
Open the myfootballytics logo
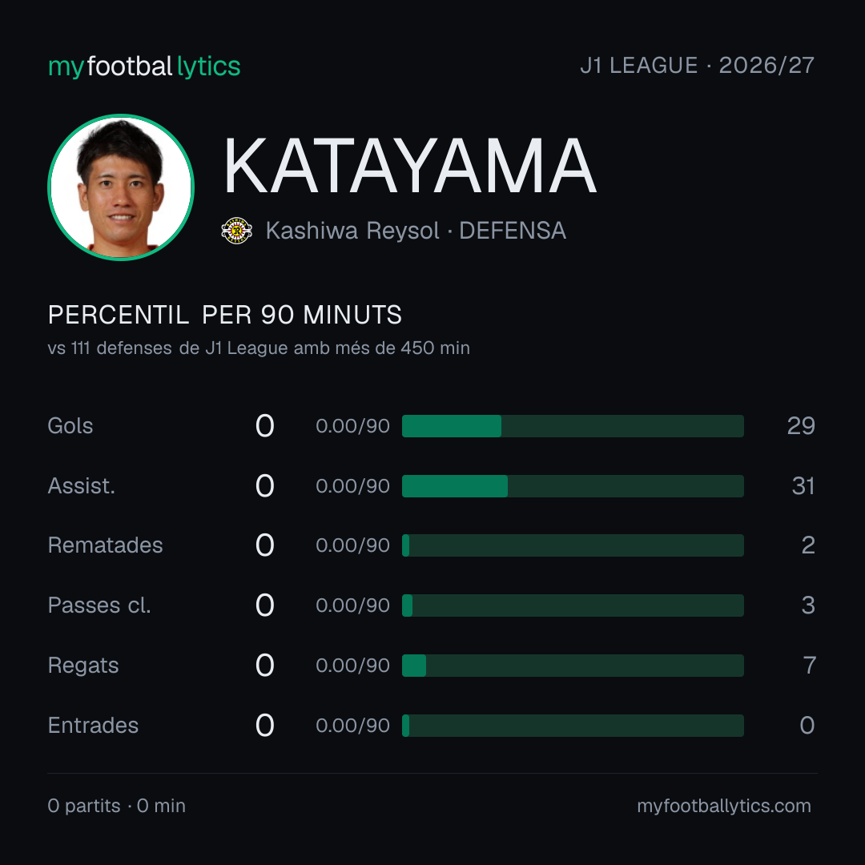pos(144,66)
